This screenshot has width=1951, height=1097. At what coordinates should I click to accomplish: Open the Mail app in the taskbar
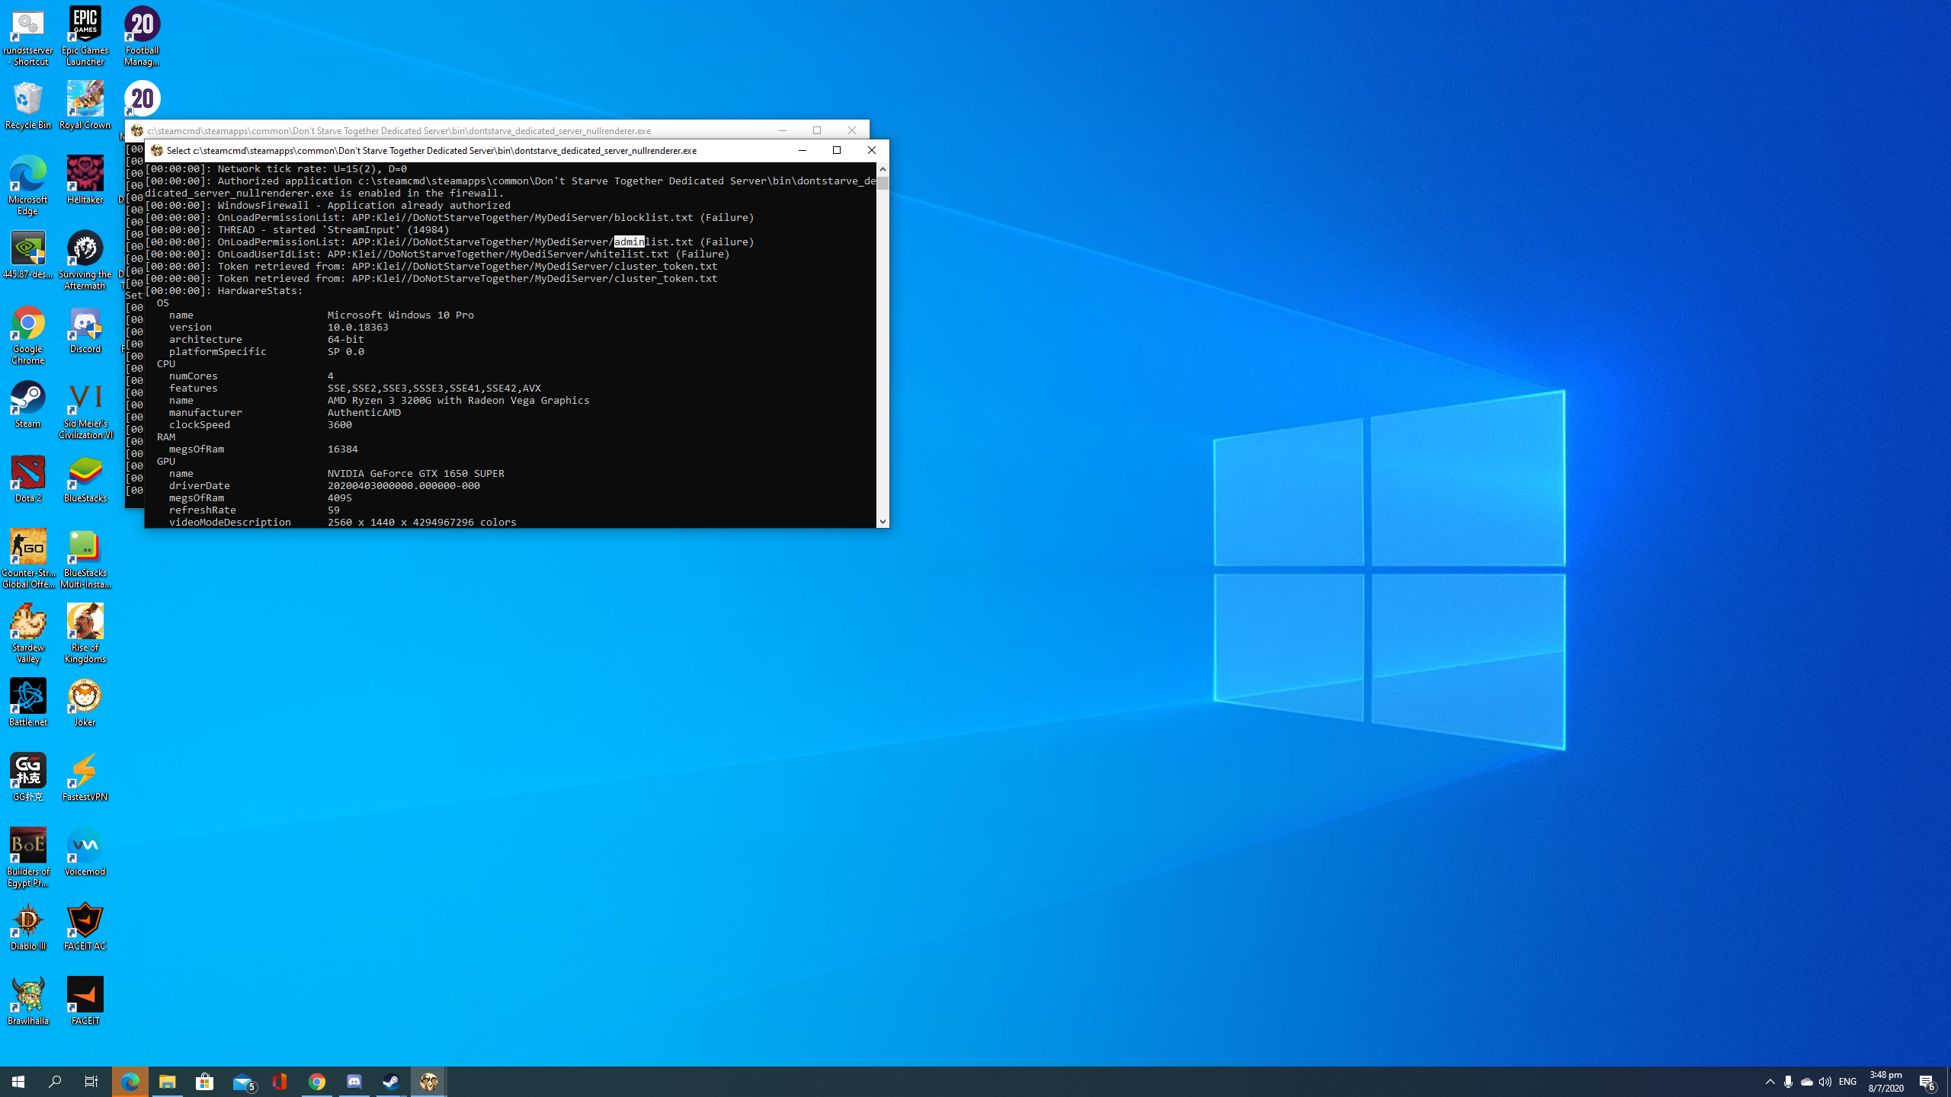[243, 1082]
